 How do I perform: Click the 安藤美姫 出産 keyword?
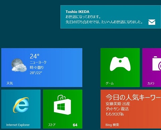click(118, 104)
